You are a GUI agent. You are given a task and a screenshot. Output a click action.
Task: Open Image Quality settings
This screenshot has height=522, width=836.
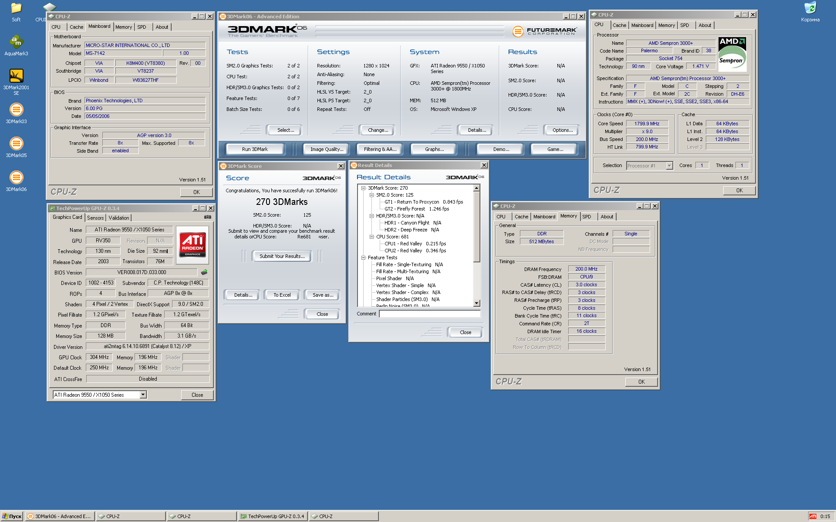327,149
